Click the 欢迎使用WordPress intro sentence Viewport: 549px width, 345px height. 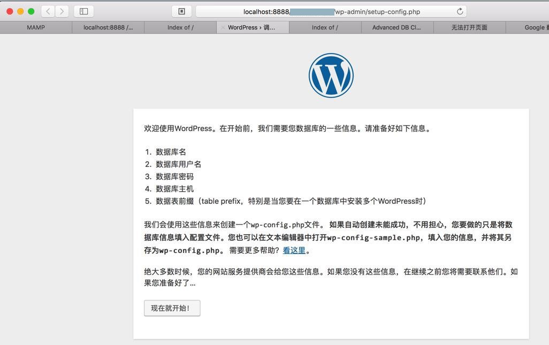coord(287,128)
